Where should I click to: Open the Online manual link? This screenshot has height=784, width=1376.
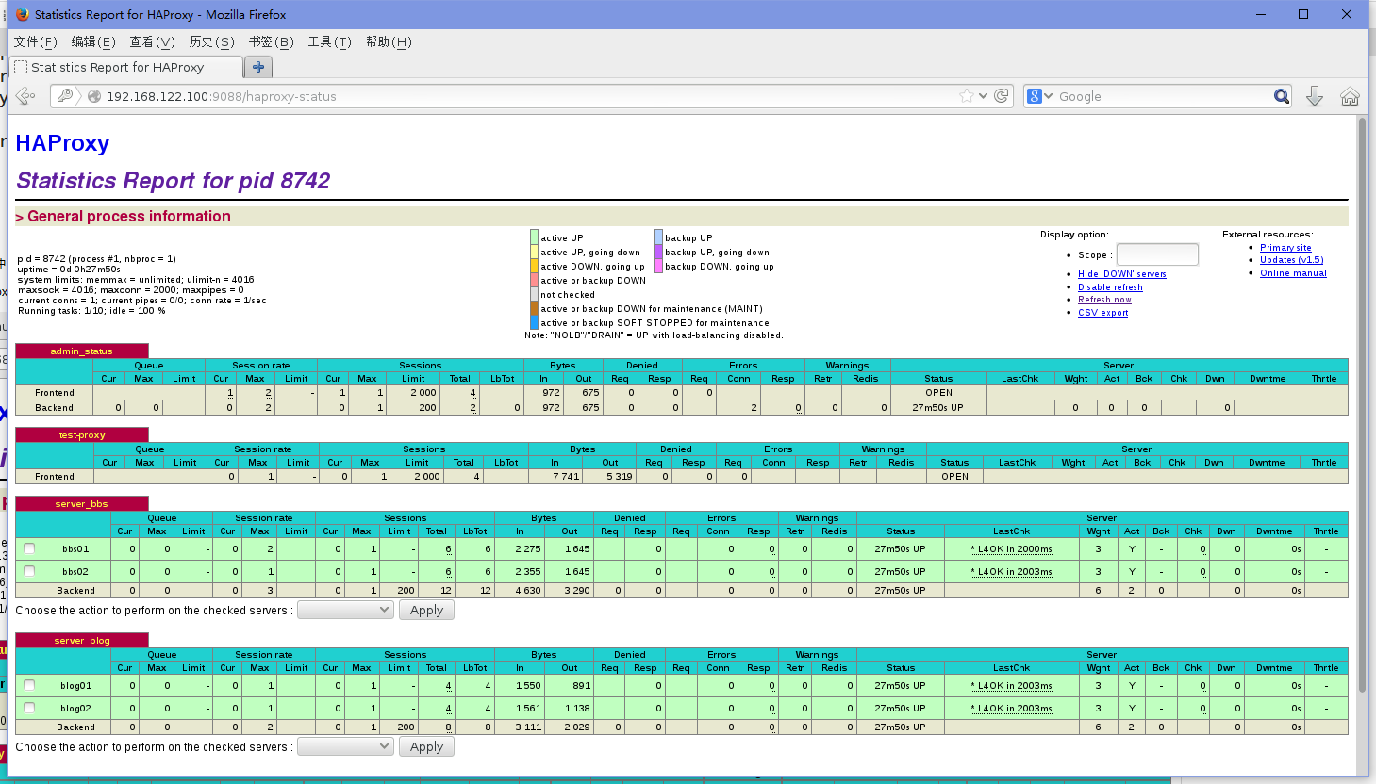(1293, 273)
